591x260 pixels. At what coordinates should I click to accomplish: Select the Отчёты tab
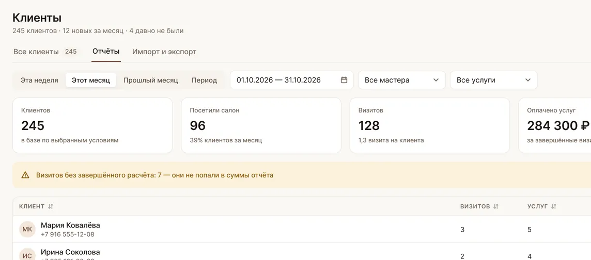click(x=106, y=52)
